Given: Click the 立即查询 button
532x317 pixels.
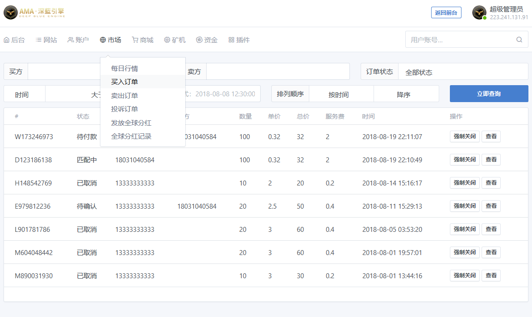Looking at the screenshot, I should click(489, 94).
